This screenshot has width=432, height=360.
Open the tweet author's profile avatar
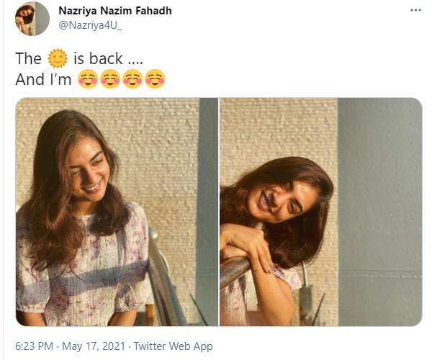tap(32, 19)
